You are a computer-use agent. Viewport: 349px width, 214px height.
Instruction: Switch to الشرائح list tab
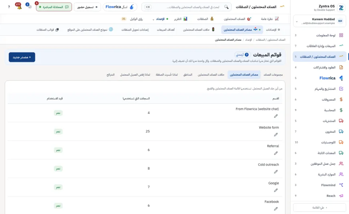111,75
